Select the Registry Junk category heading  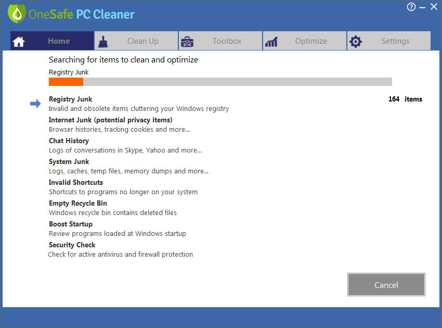[x=71, y=99]
